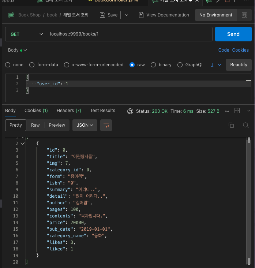Viewport: 255px width, 268px height.
Task: Go to book breadcrumb folder
Action: [x=52, y=15]
